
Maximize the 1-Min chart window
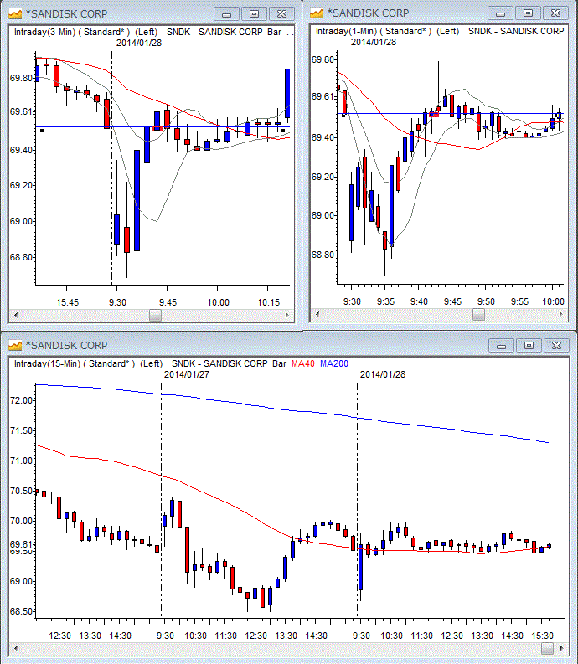(528, 13)
